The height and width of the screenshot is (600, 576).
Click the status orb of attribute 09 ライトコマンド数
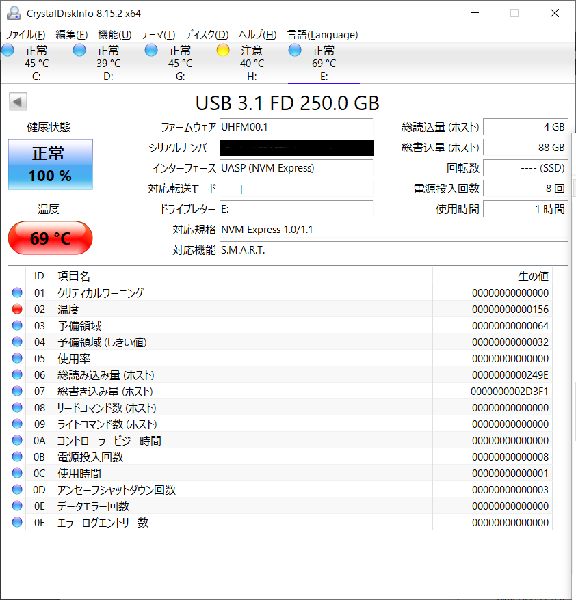pyautogui.click(x=17, y=424)
